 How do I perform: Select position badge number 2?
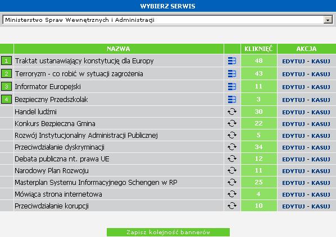[x=6, y=73]
